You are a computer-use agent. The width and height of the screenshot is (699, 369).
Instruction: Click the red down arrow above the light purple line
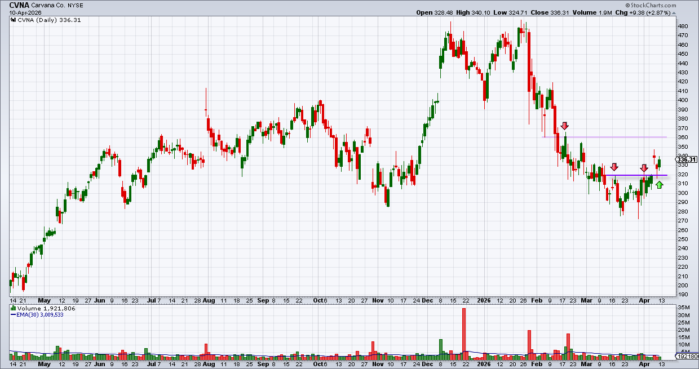click(565, 126)
